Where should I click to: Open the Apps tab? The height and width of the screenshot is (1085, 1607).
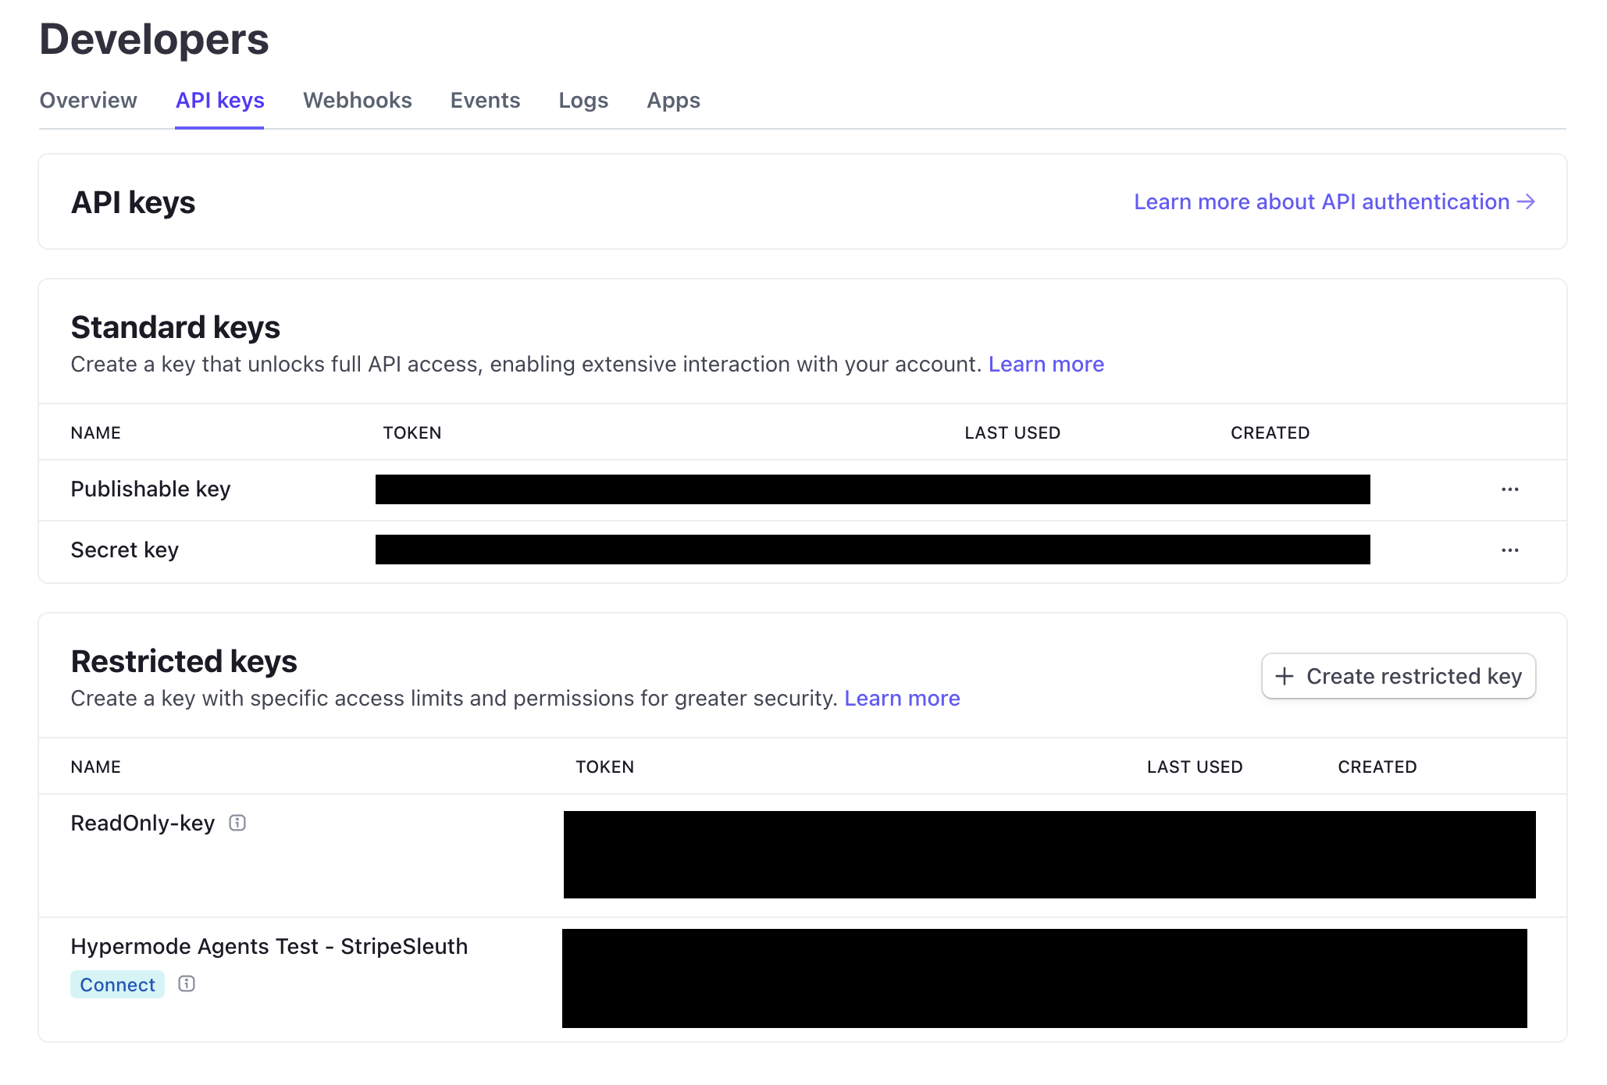(x=673, y=100)
